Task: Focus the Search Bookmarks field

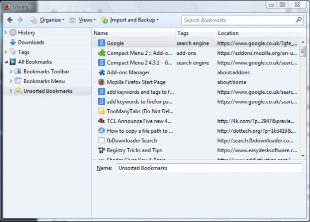Action: click(242, 20)
